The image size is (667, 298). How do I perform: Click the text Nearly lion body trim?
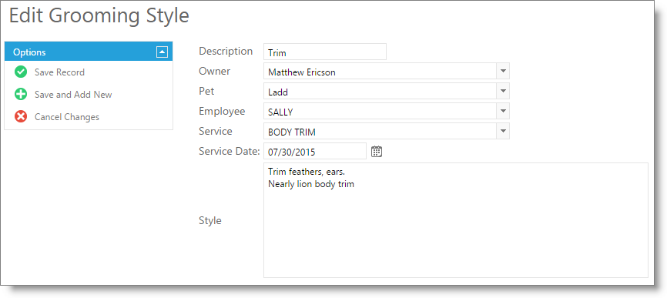tap(311, 184)
